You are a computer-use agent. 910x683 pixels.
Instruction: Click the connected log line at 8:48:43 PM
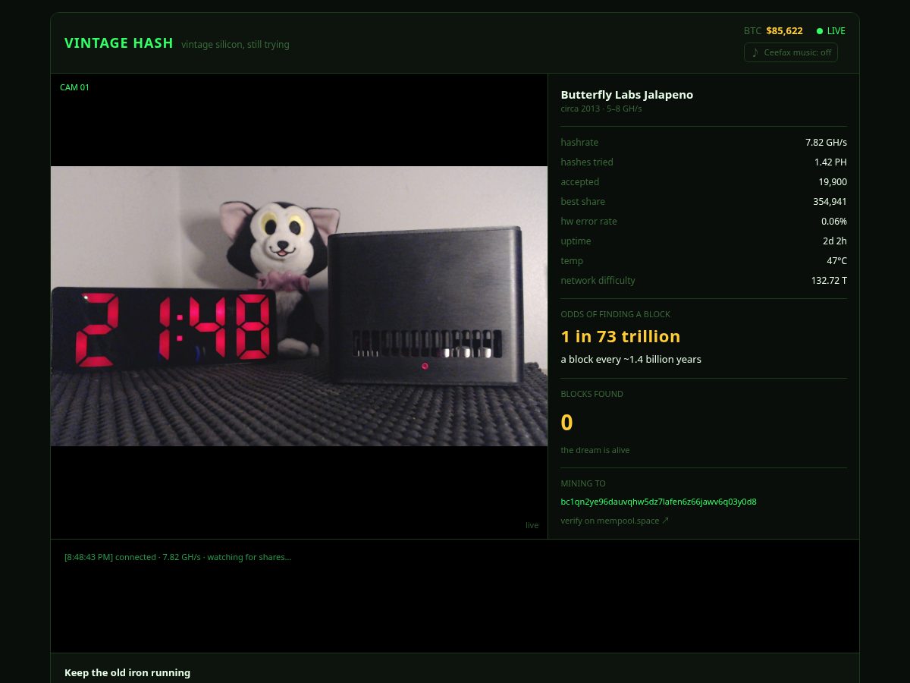pos(177,557)
